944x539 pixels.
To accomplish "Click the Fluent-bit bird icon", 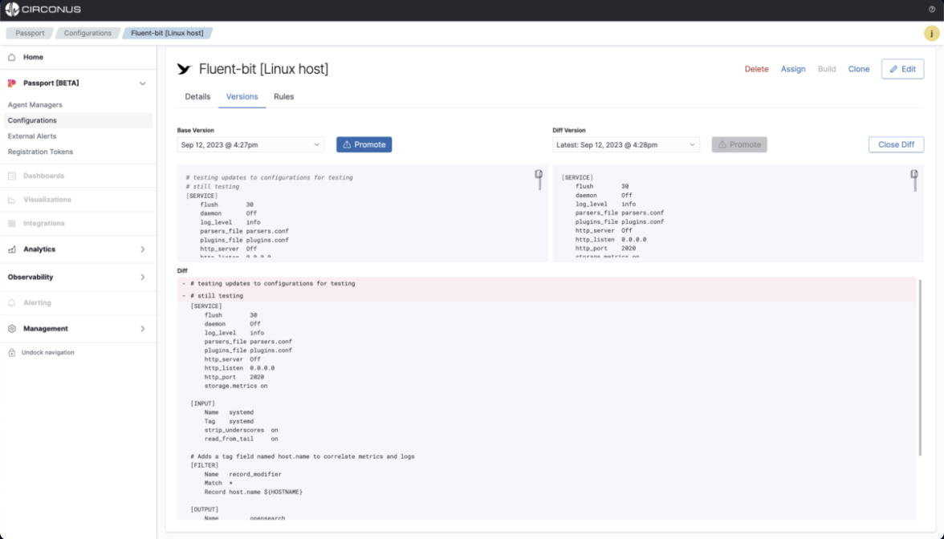I will pos(185,69).
